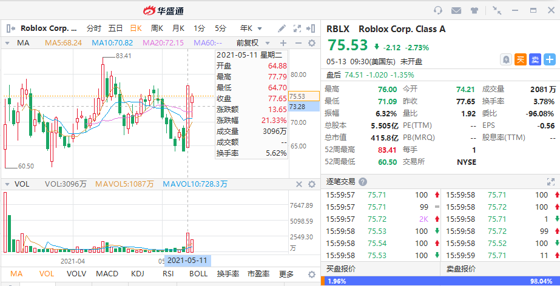Image resolution: width=560 pixels, height=286 pixels.
Task: Zoom out chart with minus icon
Action: pyautogui.click(x=299, y=43)
